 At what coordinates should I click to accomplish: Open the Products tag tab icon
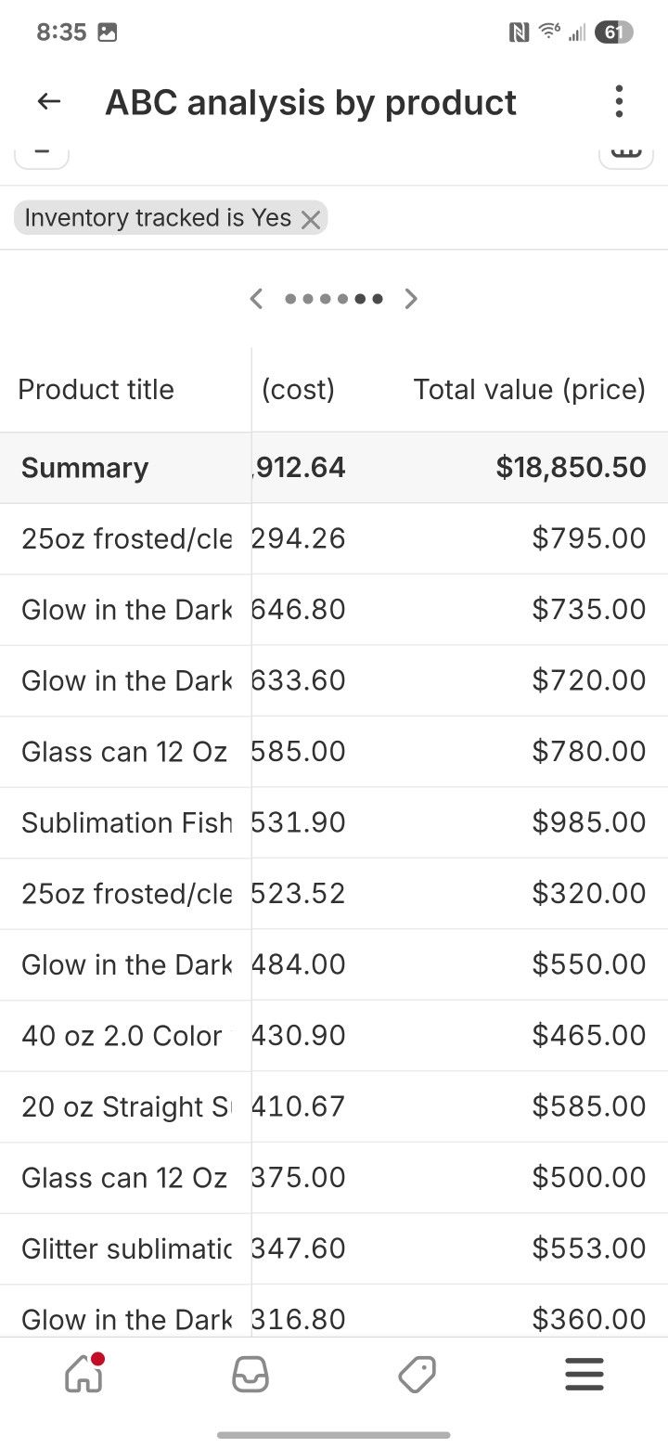(x=417, y=1375)
